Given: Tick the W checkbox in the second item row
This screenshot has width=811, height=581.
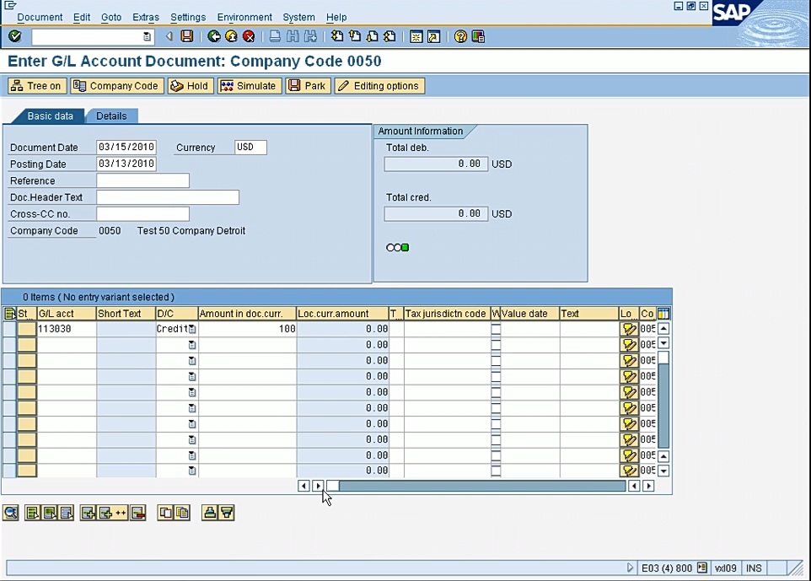Looking at the screenshot, I should tap(496, 345).
